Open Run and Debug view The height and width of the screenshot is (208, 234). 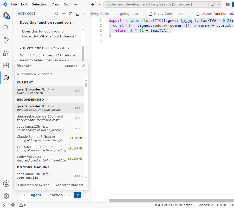(6, 53)
